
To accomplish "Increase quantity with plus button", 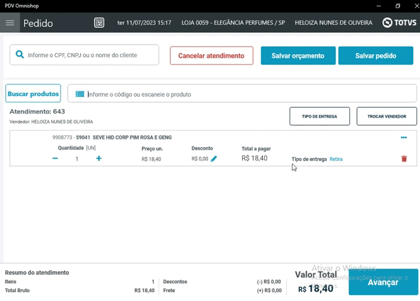I will click(99, 159).
